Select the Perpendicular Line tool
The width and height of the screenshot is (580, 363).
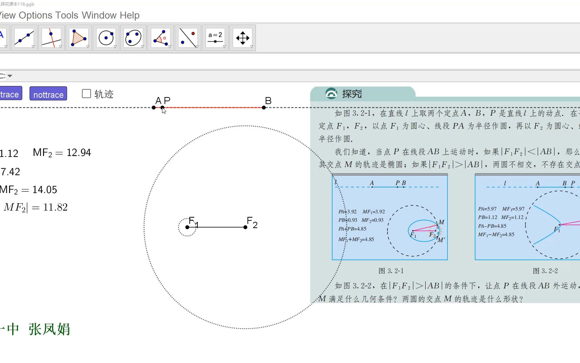(x=51, y=38)
